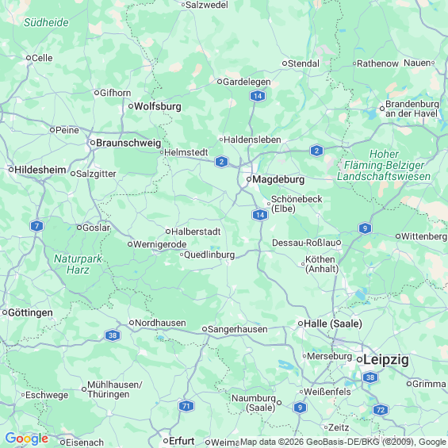Image resolution: width=448 pixels, height=448 pixels.
Task: Select the A9 highway shield near Wittenberg
Action: [365, 228]
